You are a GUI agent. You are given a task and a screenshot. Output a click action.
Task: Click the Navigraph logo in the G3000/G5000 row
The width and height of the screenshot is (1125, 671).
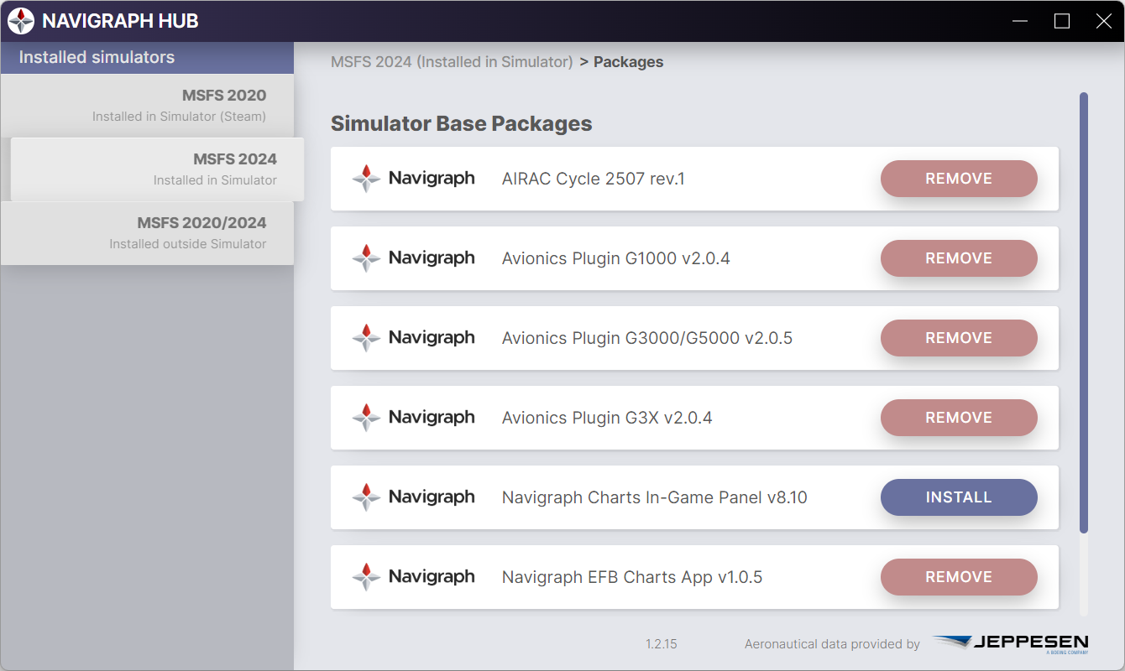coord(413,338)
